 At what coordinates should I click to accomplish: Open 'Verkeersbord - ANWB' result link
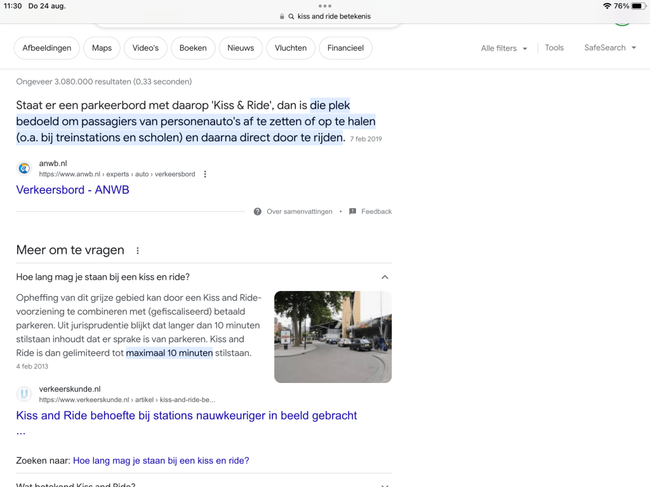point(72,190)
